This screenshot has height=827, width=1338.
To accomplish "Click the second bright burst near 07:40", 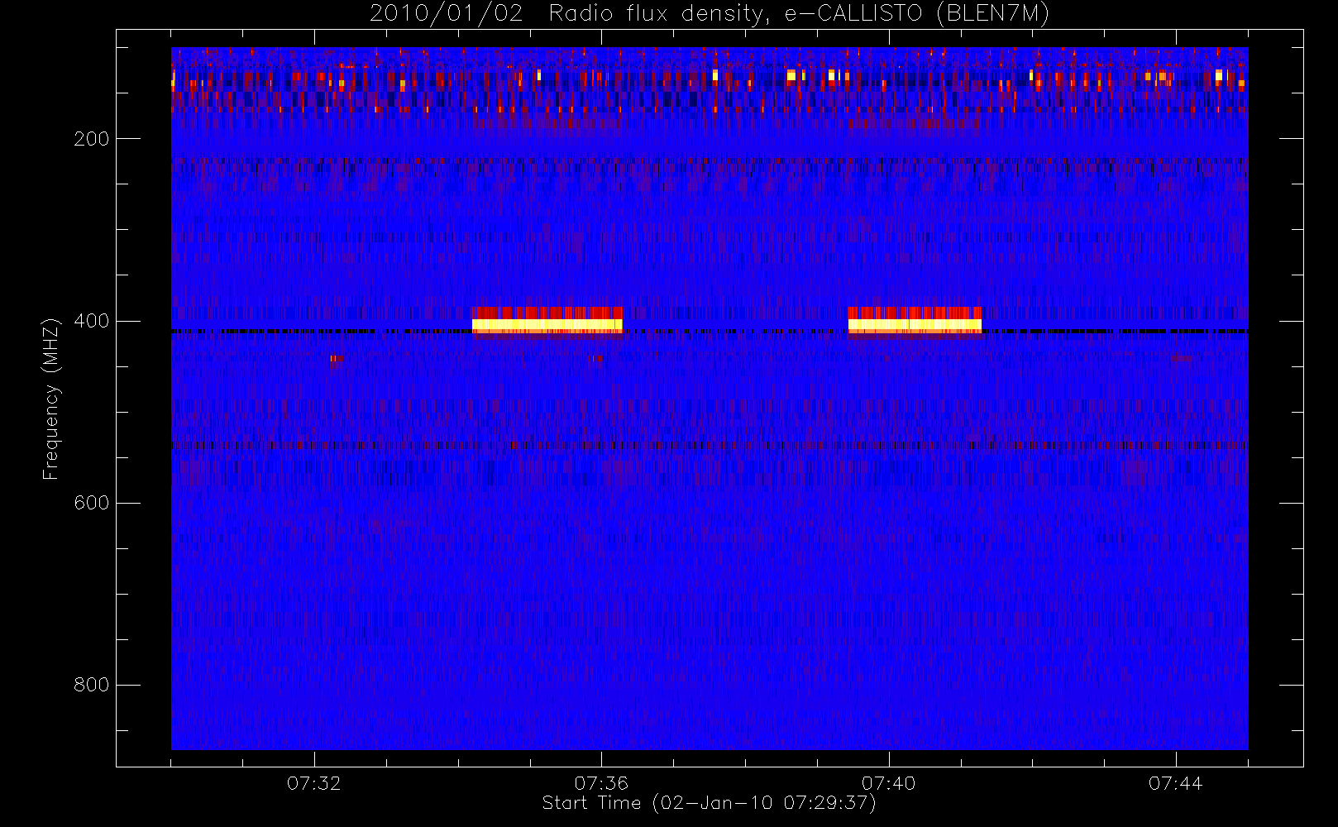I will (x=915, y=323).
